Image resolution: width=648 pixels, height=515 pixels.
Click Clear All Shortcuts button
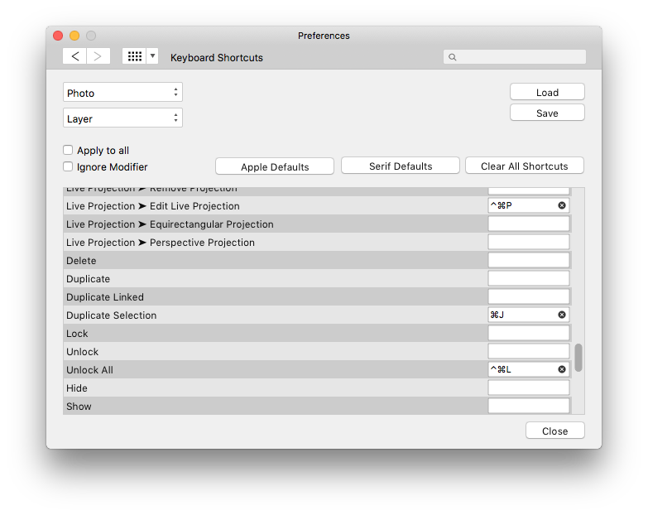[x=525, y=166]
